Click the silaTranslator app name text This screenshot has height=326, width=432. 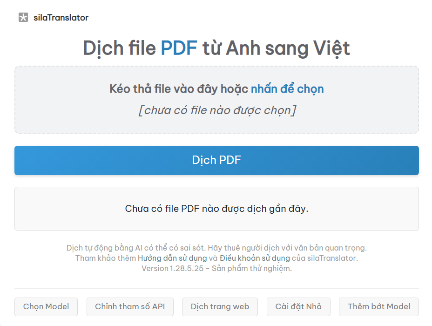60,18
